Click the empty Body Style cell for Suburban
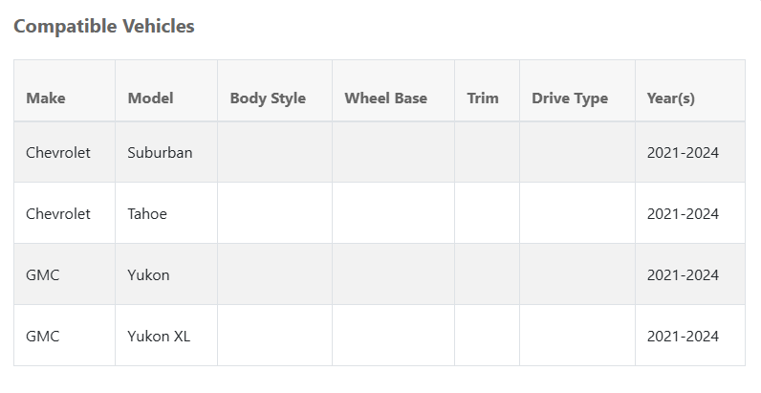Viewport: 761px width, 393px height. click(x=274, y=152)
